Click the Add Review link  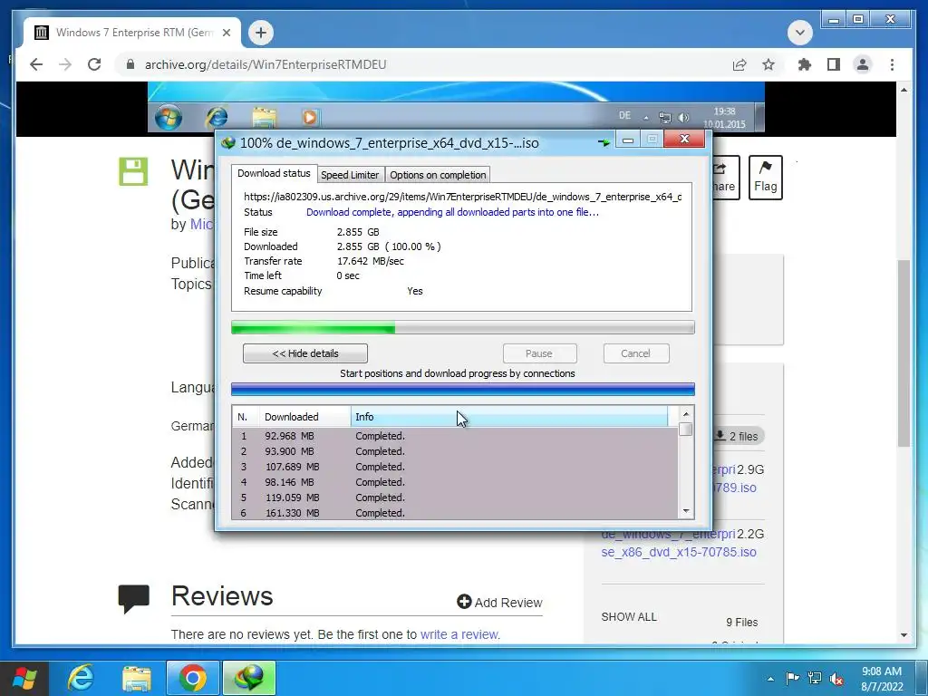tap(499, 602)
